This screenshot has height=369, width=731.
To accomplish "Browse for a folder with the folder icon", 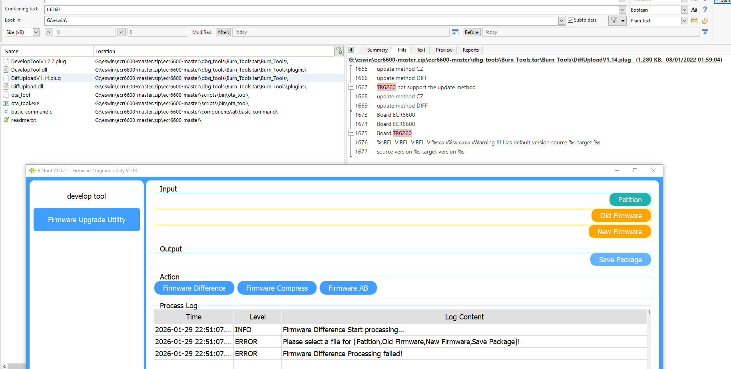I will point(694,20).
